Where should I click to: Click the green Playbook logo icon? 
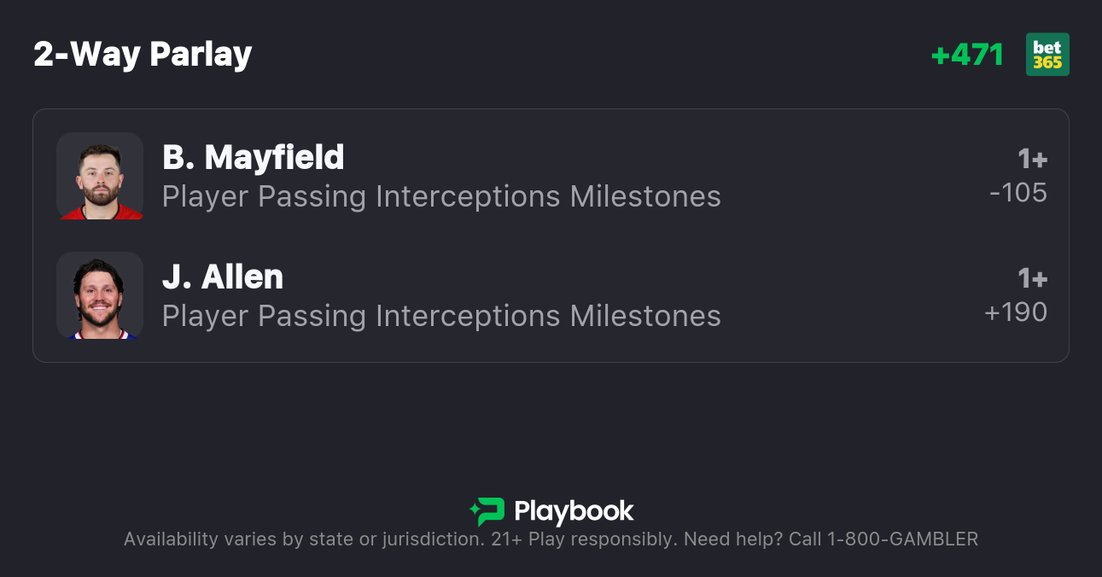(487, 511)
